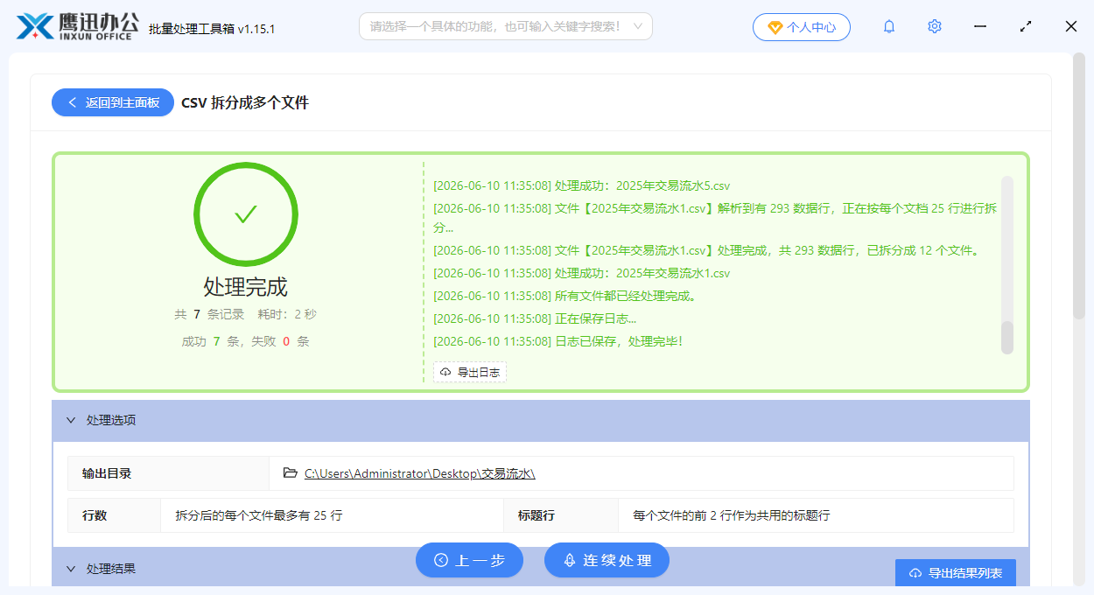This screenshot has width=1094, height=595.
Task: Click the 标题行 label cell
Action: coord(561,515)
